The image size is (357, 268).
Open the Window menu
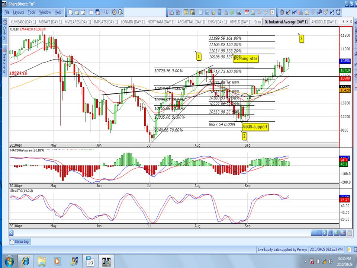(45, 12)
